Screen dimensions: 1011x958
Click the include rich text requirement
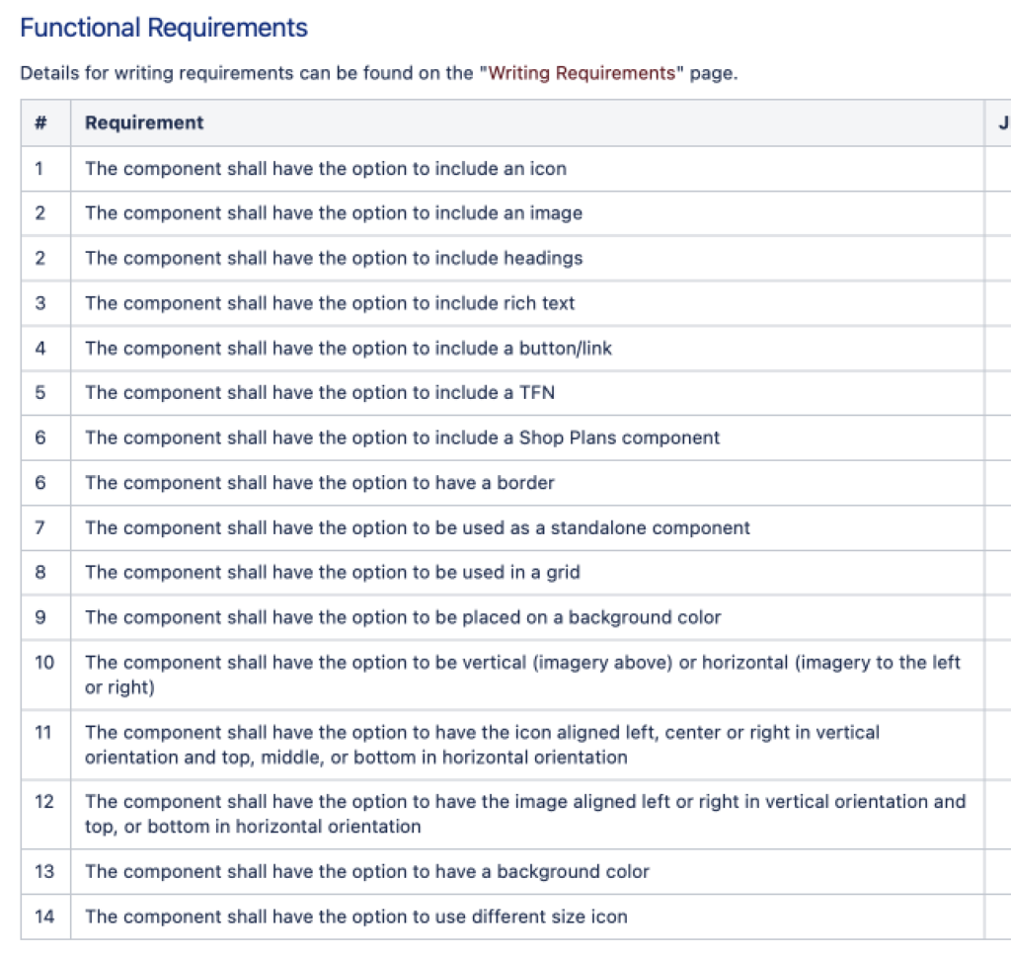(x=330, y=303)
